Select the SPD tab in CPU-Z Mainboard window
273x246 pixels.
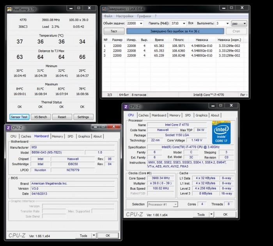[70, 136]
